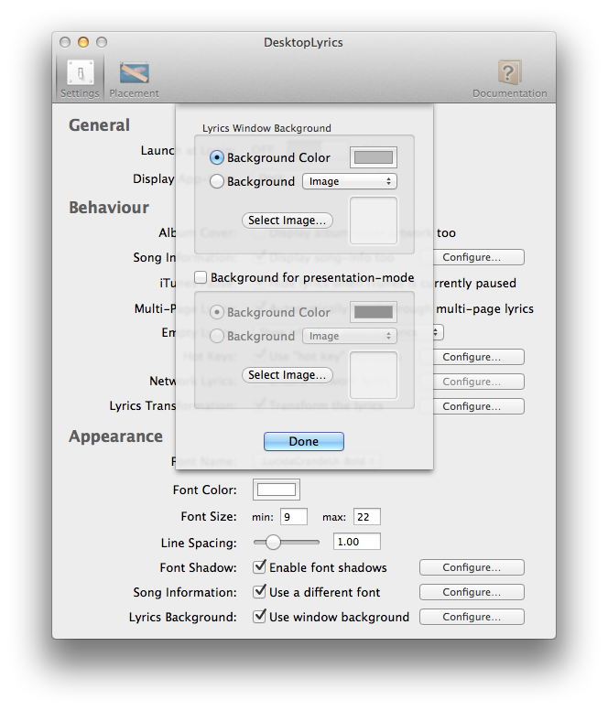Viewport: 608px width, 711px height.
Task: Switch to the Placement pane
Action: [x=134, y=79]
